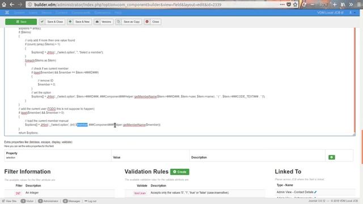The width and height of the screenshot is (363, 204).
Task: Open the Menus menu
Action: 47,12
